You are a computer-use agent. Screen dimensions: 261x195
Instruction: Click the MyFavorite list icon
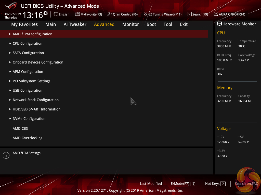[x=77, y=14]
